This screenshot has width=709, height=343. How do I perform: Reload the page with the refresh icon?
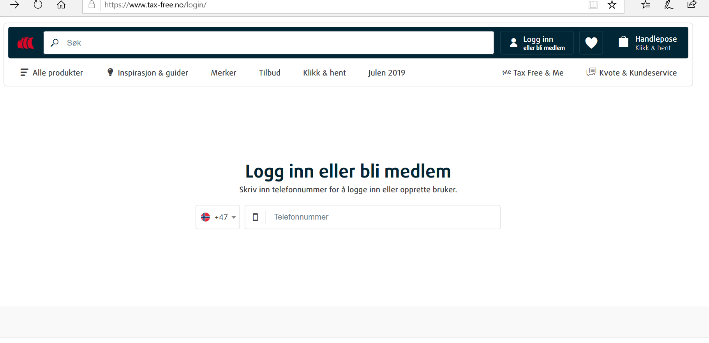pyautogui.click(x=38, y=5)
